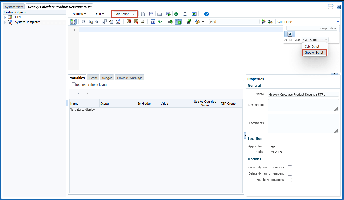Save the Groovy script
The width and height of the screenshot is (344, 200).
151,14
